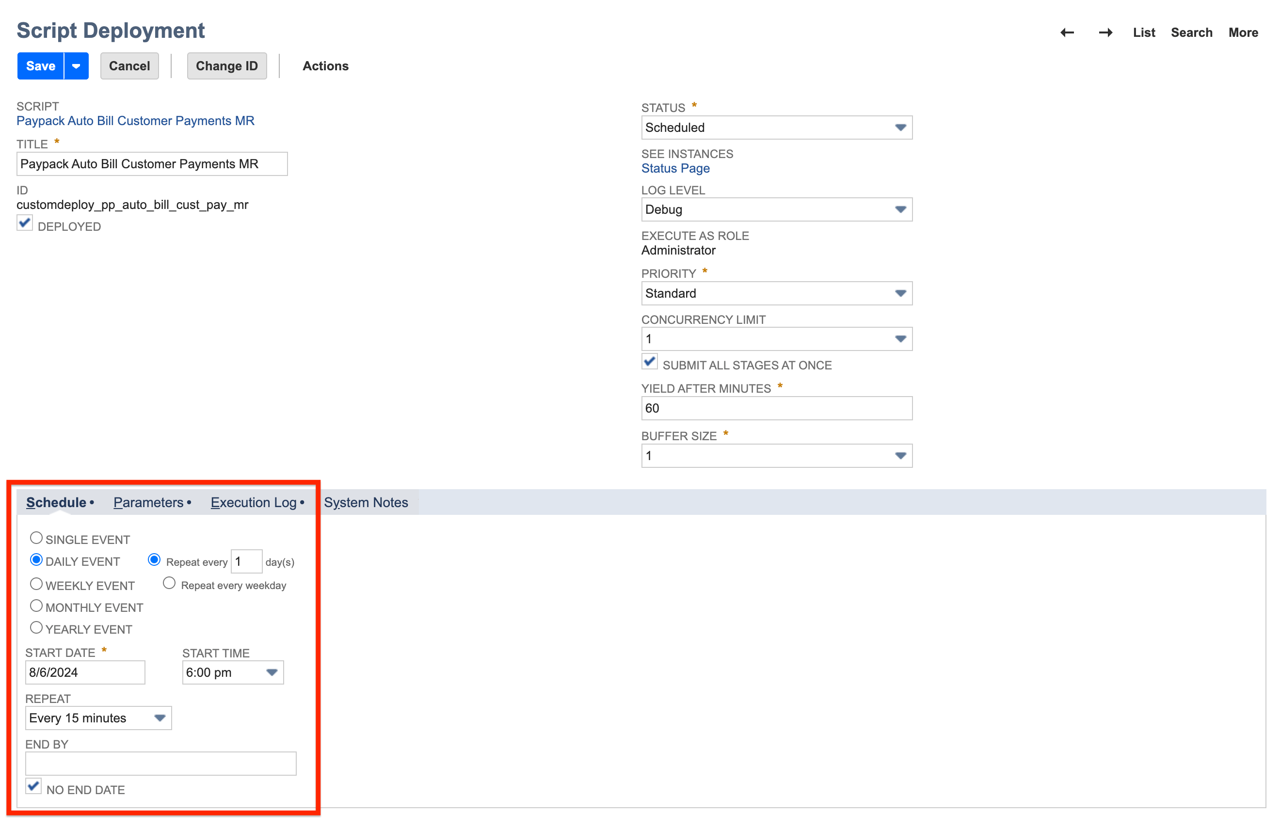Open the Paypack Auto Bill script link
Image resolution: width=1280 pixels, height=830 pixels.
pos(135,121)
